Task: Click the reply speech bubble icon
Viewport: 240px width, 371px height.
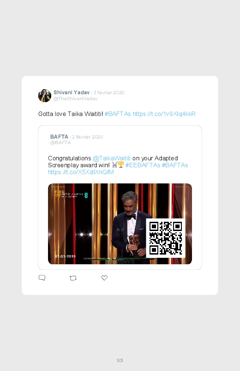Action: point(42,278)
